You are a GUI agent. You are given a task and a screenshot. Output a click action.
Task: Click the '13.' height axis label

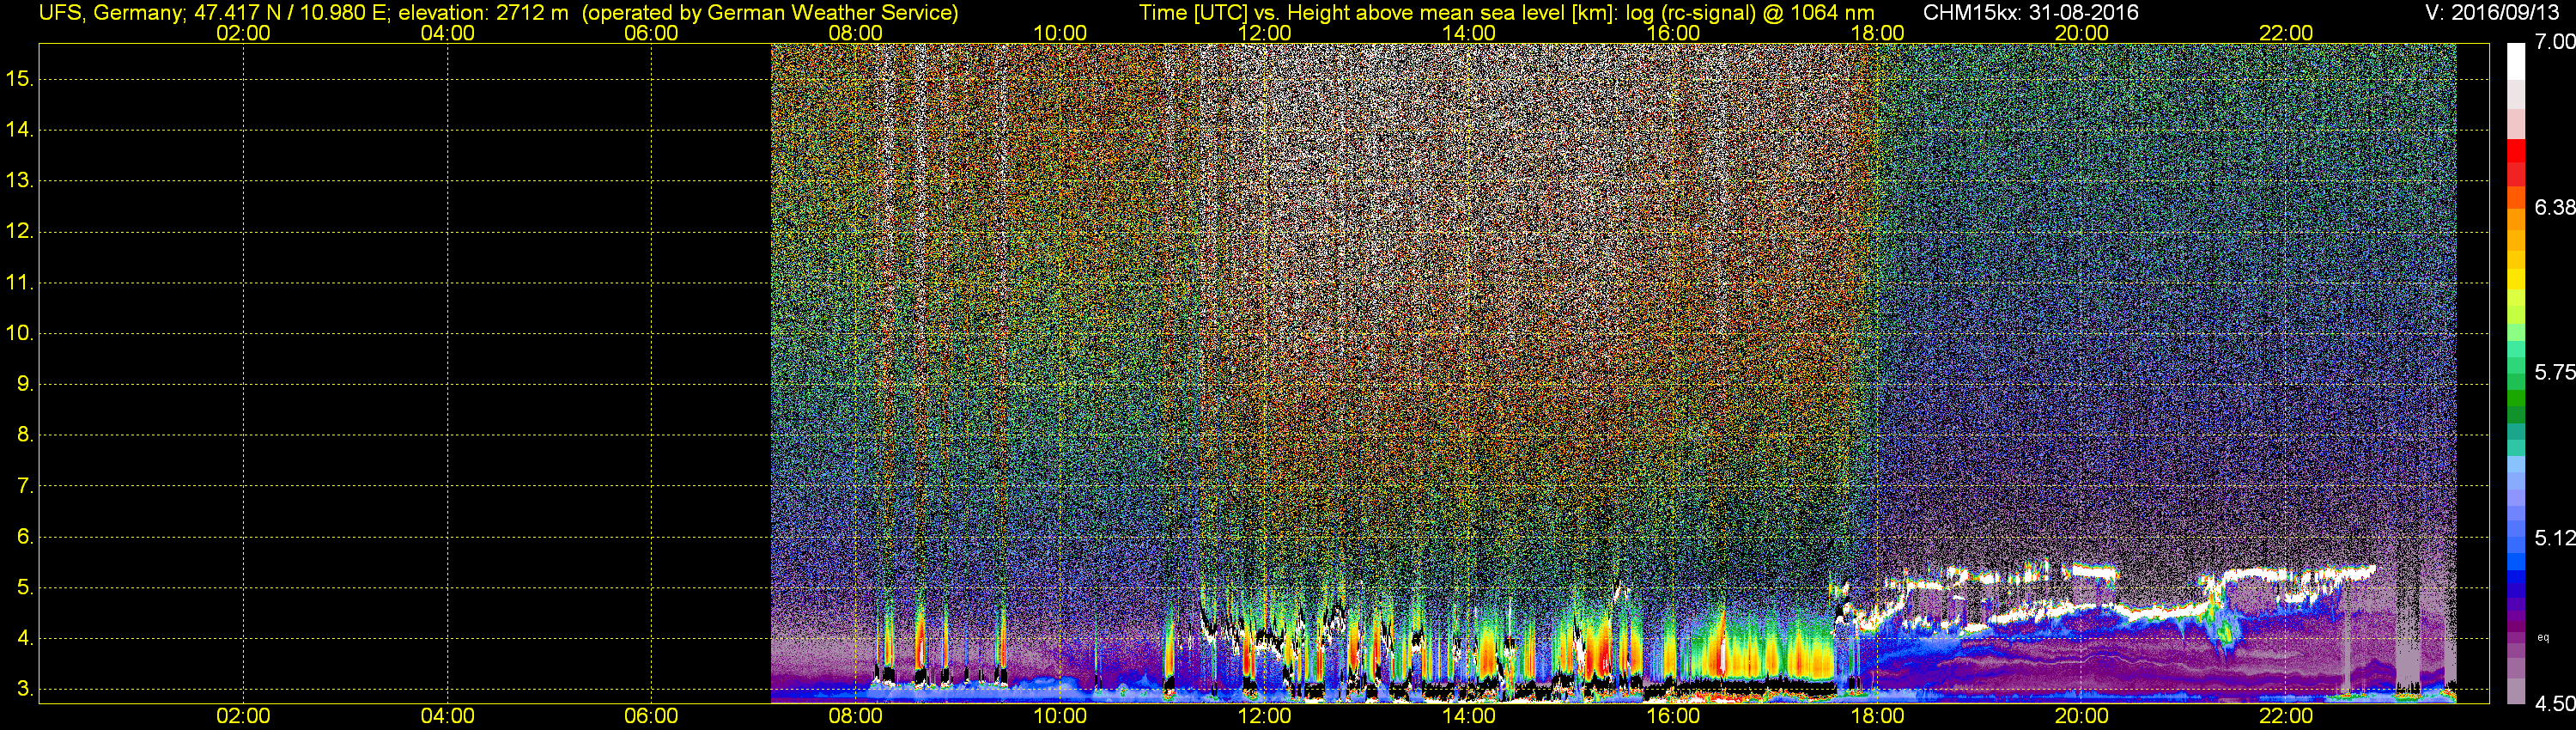[x=19, y=180]
